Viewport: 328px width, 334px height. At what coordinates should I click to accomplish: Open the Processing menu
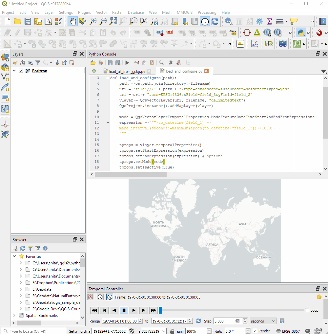click(x=207, y=12)
